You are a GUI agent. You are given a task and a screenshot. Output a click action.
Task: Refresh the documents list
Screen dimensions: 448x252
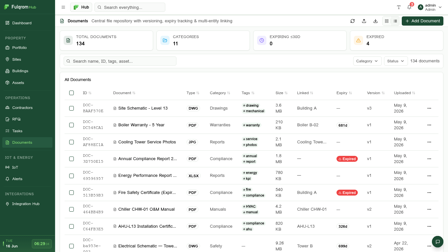pyautogui.click(x=353, y=21)
